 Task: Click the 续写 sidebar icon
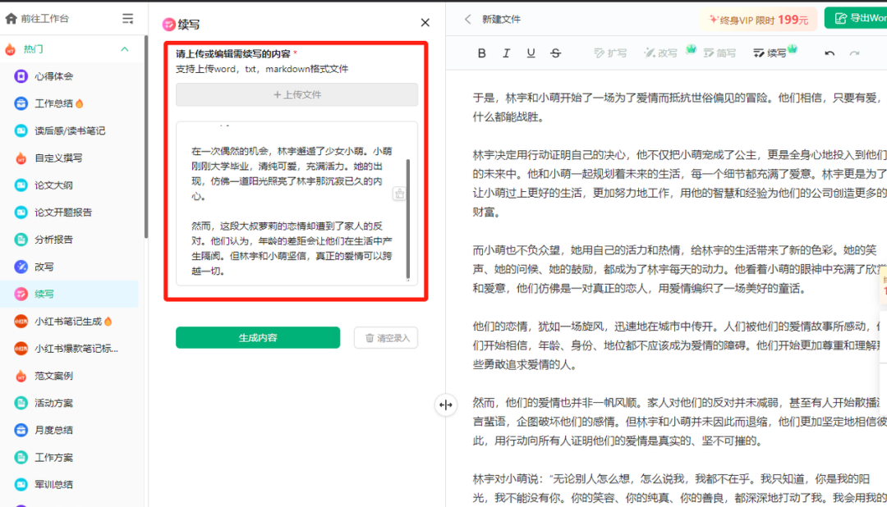coord(21,294)
